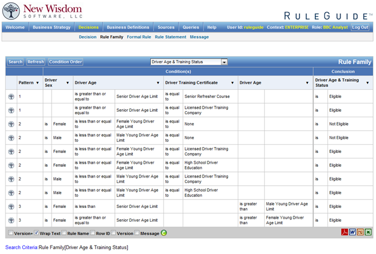376x254 pixels.
Task: Select the Rule Family sub-tab
Action: coord(111,37)
